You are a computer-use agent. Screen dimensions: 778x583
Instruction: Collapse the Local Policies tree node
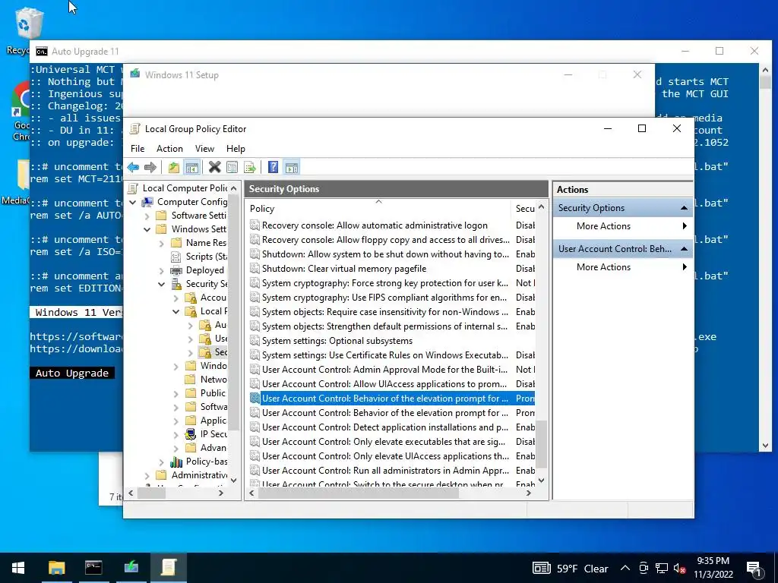point(176,311)
